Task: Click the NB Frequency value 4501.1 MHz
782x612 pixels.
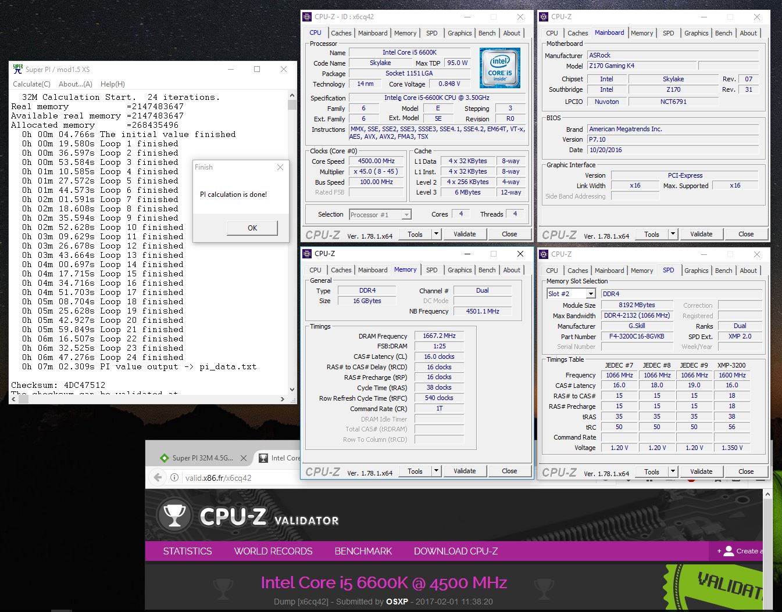Action: point(483,311)
